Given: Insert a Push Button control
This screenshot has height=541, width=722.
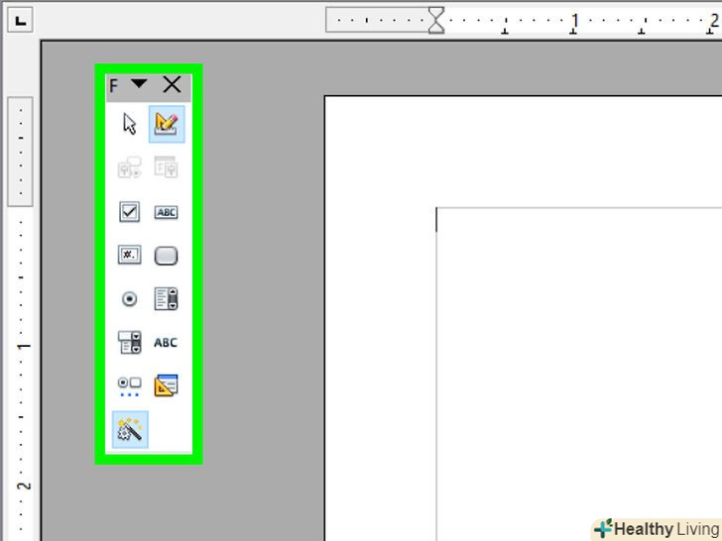Looking at the screenshot, I should click(x=167, y=256).
